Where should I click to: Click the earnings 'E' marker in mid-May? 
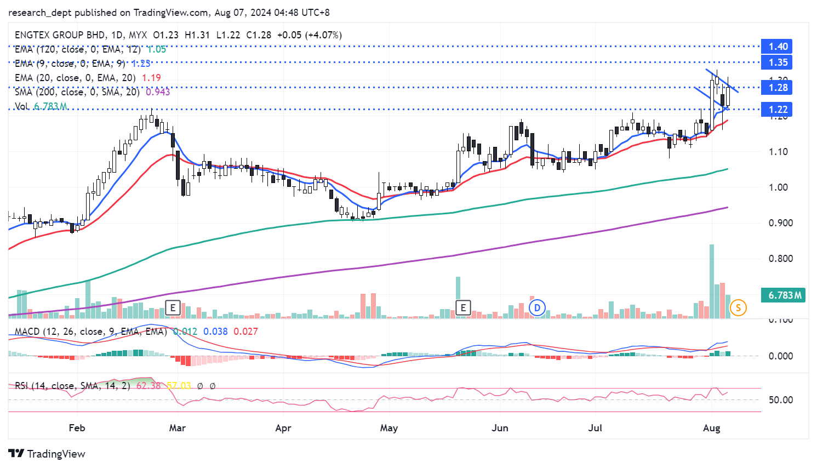pyautogui.click(x=463, y=307)
